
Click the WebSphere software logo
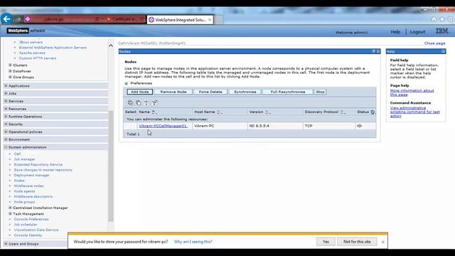pyautogui.click(x=26, y=31)
